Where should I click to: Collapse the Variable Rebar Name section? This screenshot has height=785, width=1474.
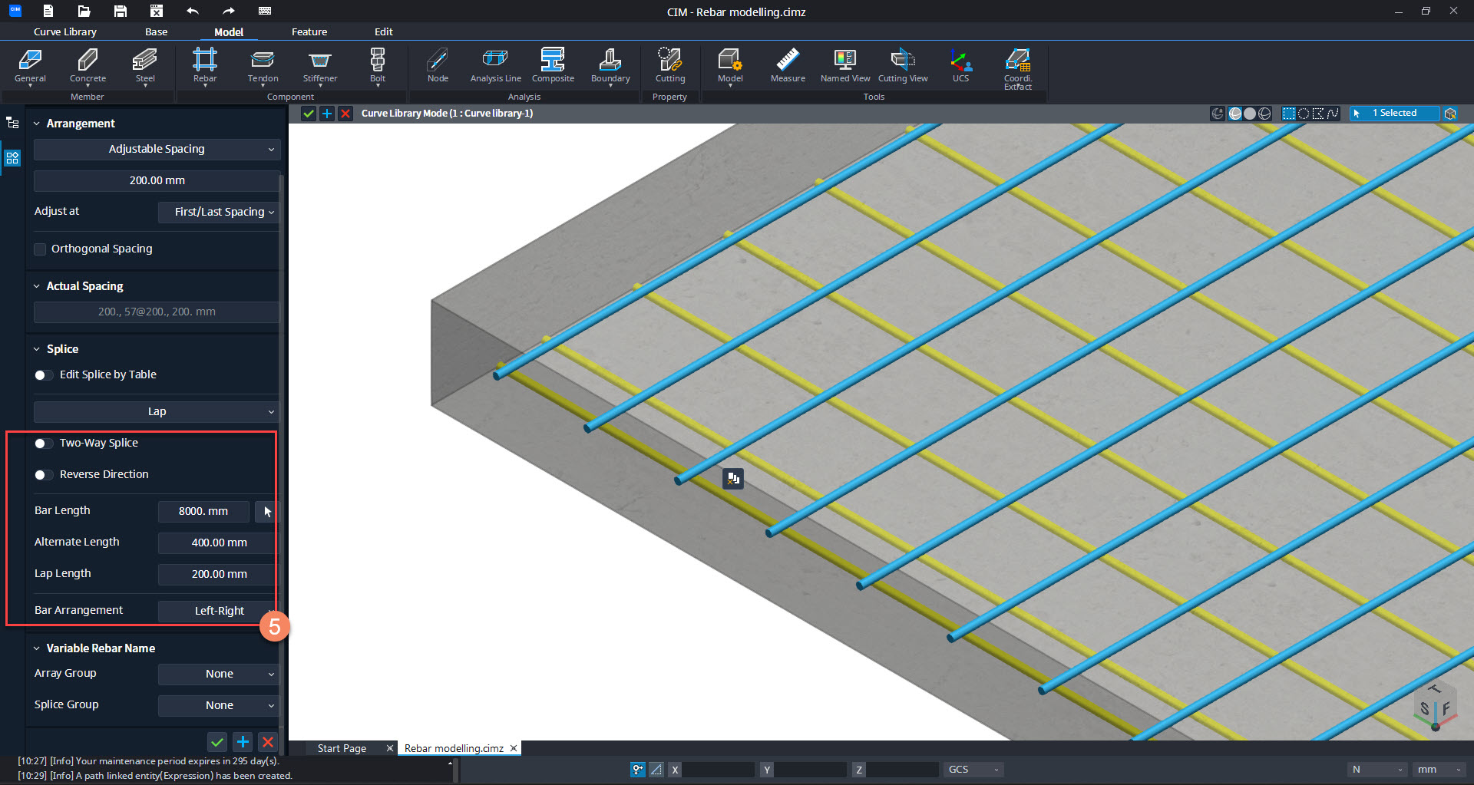[x=36, y=648]
